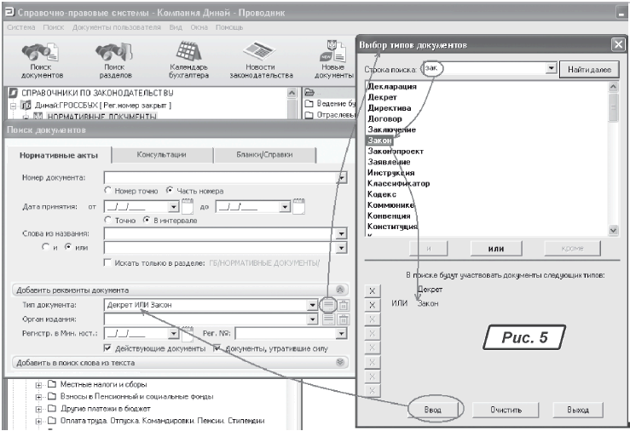Collapse the Добавить реквизиты документа section
Image resolution: width=630 pixels, height=431 pixels.
pos(342,290)
